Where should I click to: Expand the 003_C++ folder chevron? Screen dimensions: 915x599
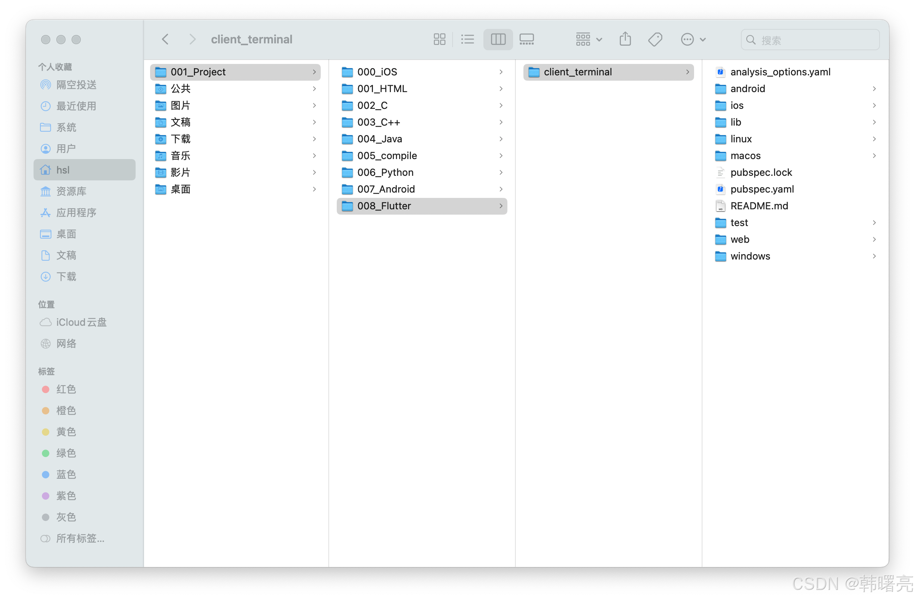[501, 122]
